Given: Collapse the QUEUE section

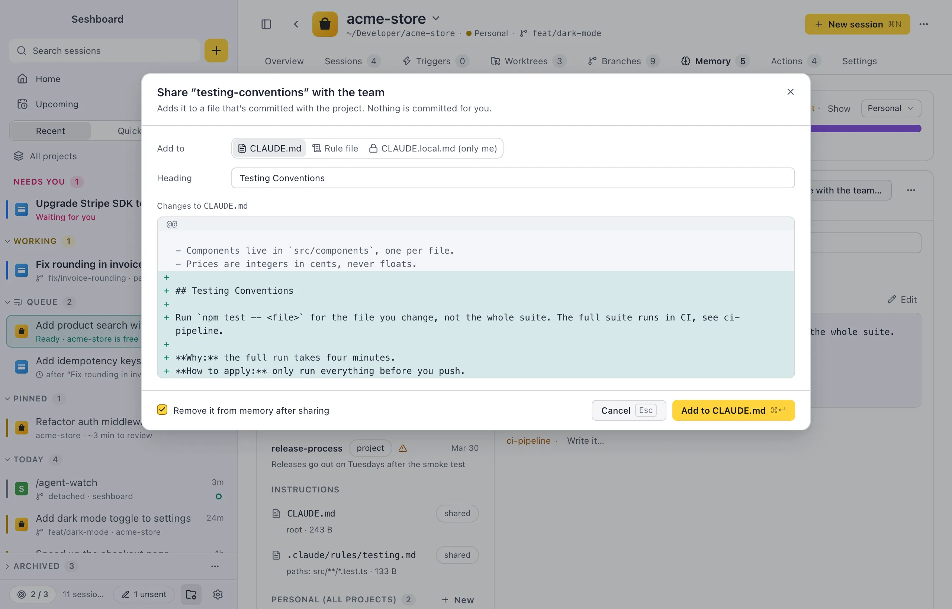Looking at the screenshot, I should 7,302.
